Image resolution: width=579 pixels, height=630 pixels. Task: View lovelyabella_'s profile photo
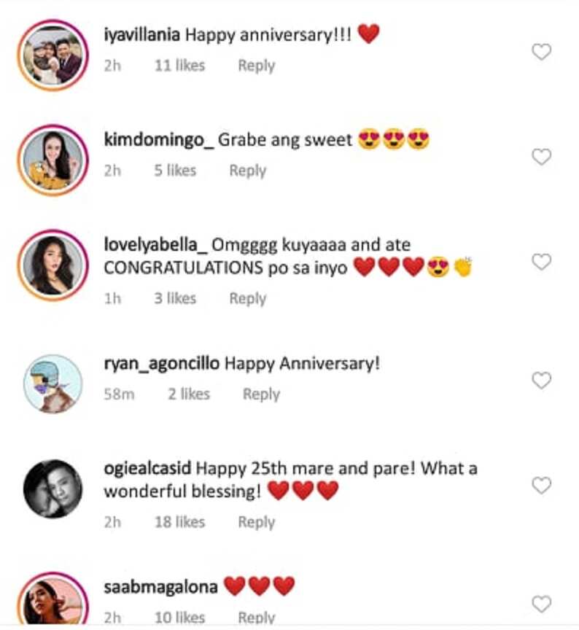(53, 265)
